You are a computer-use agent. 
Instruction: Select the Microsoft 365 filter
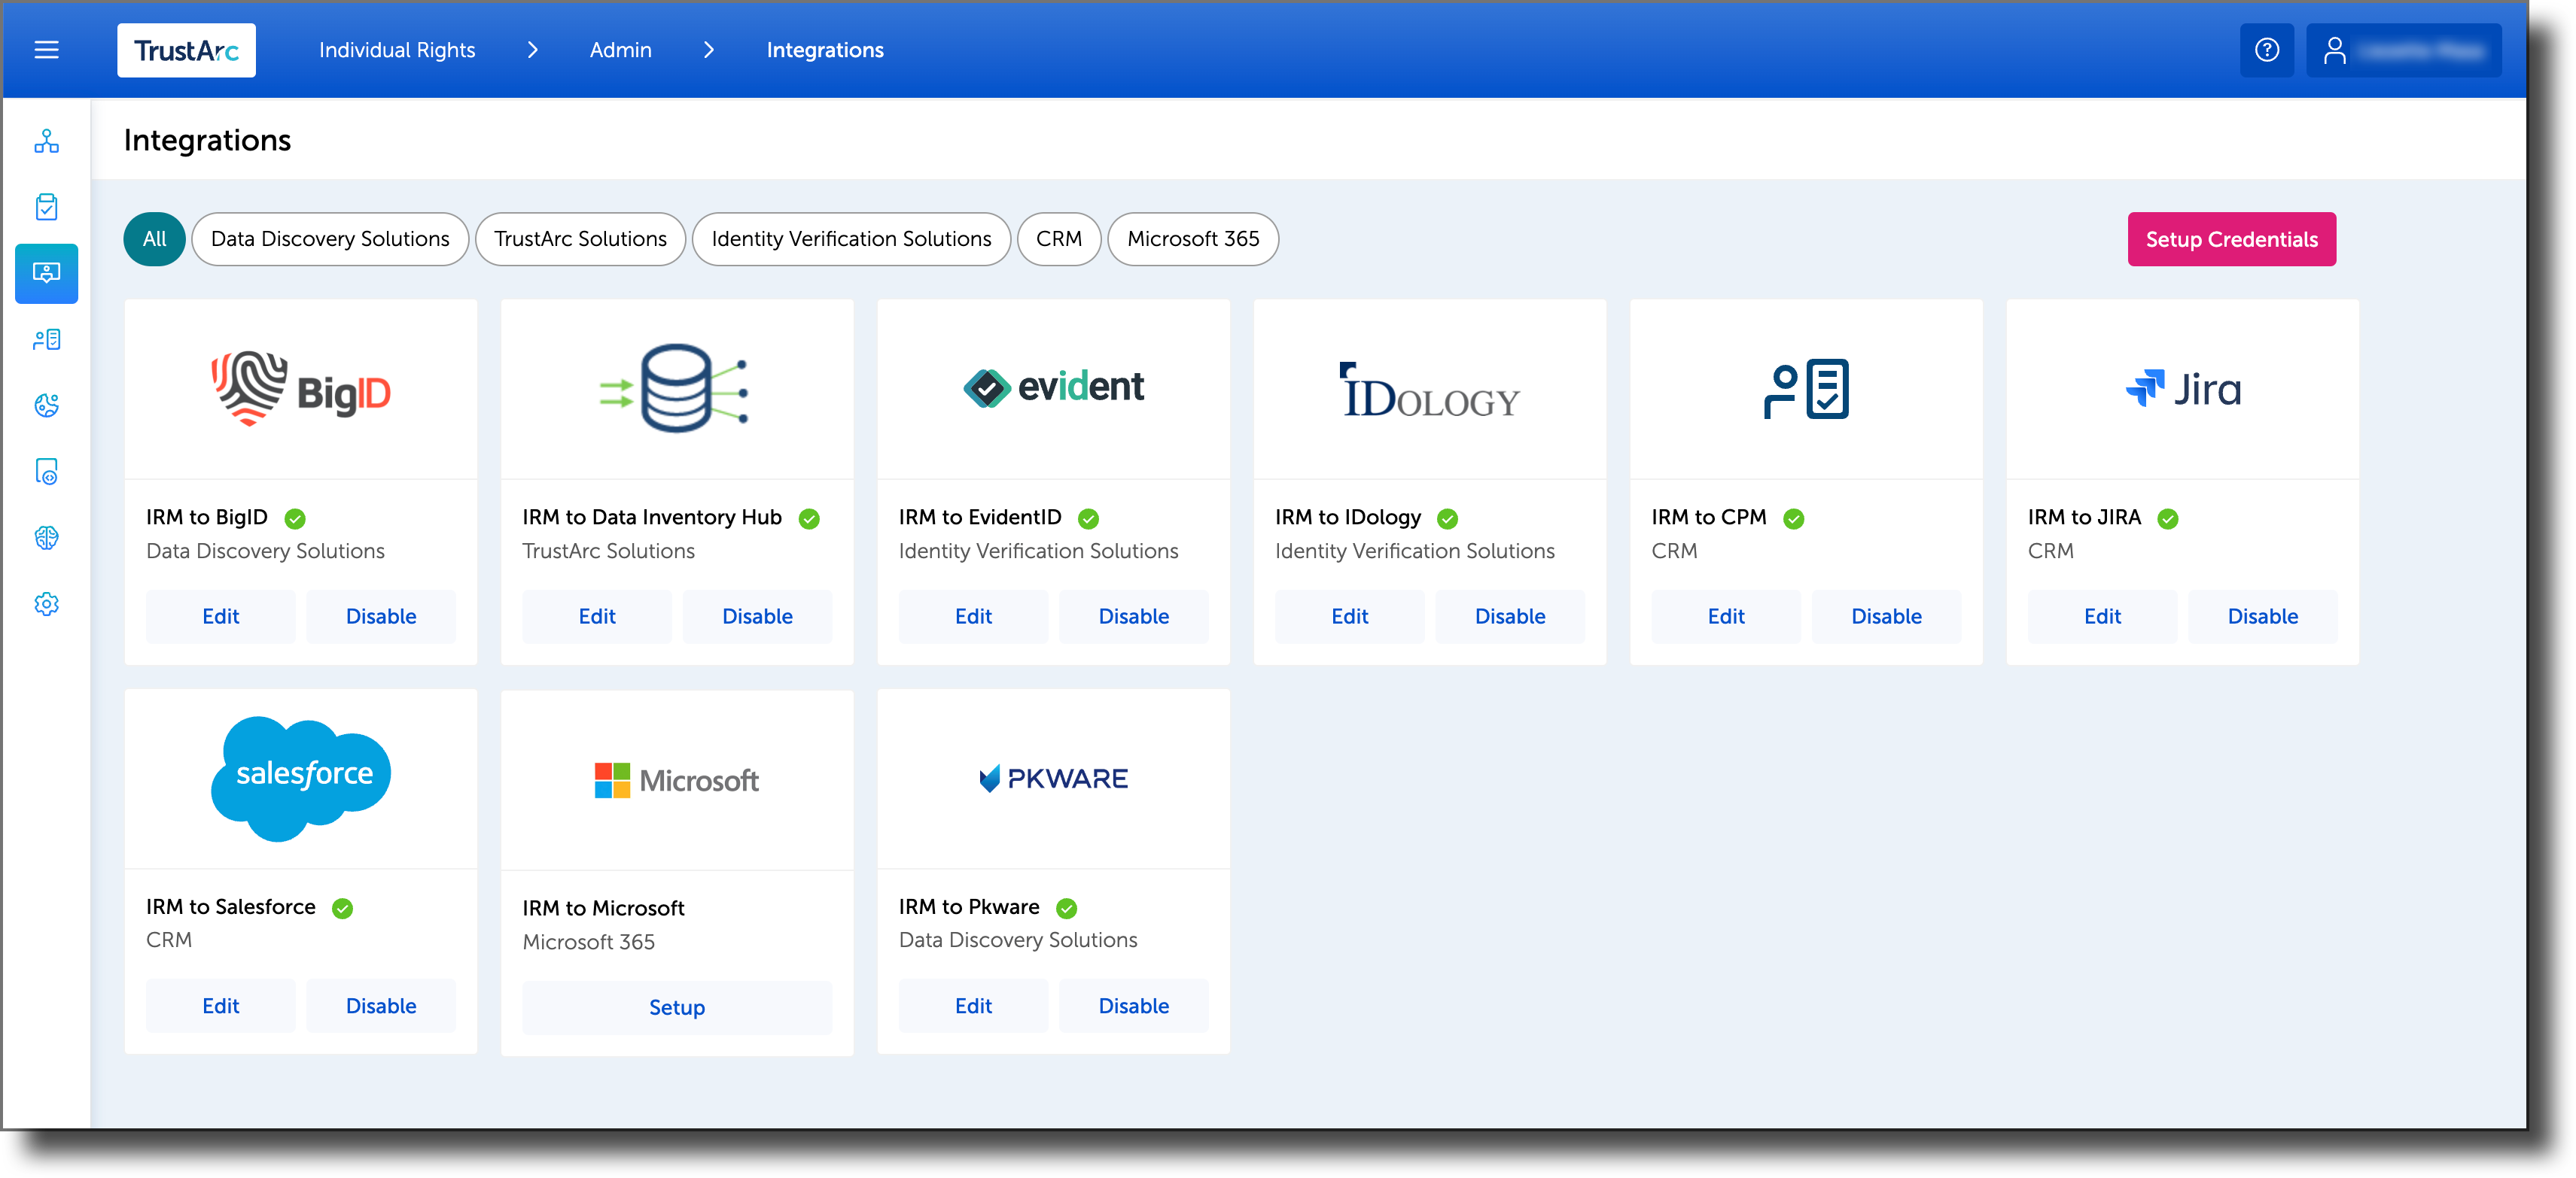point(1192,238)
